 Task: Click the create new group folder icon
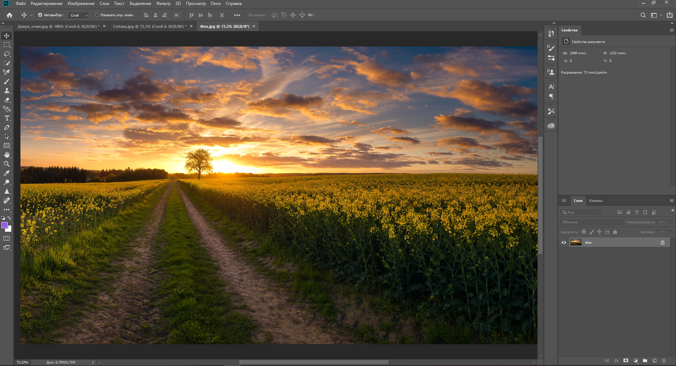645,360
